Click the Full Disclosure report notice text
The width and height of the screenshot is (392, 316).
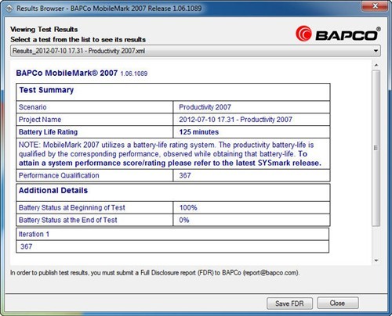pyautogui.click(x=154, y=273)
